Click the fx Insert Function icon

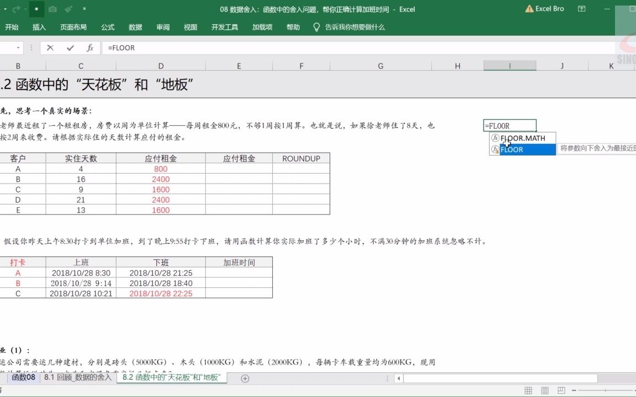click(x=91, y=48)
